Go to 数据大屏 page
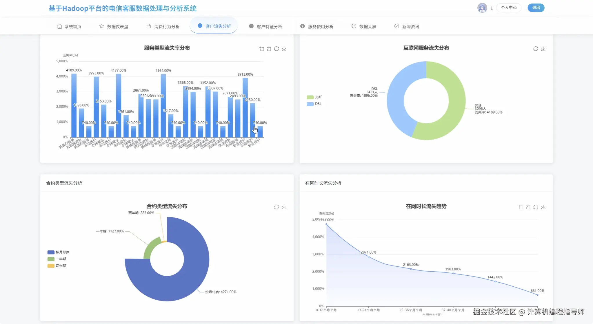The image size is (593, 324). coord(364,27)
